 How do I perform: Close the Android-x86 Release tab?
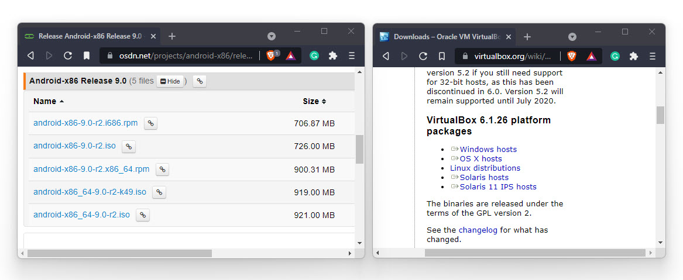(x=153, y=36)
